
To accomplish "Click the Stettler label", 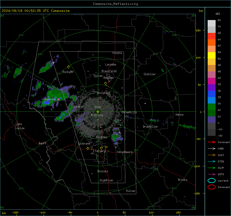I will [150, 74].
